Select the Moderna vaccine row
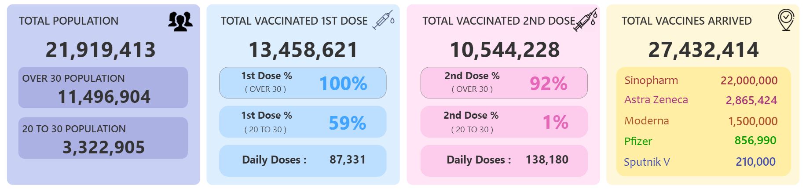This screenshot has width=806, height=189. tap(701, 121)
